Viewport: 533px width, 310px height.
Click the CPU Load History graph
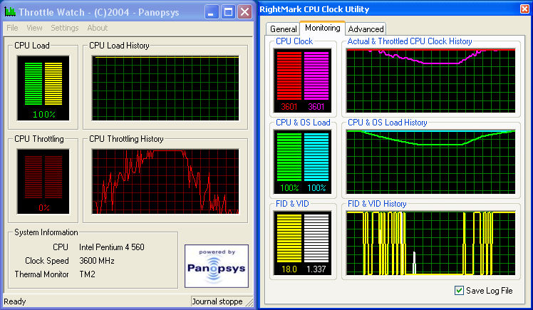[165, 88]
